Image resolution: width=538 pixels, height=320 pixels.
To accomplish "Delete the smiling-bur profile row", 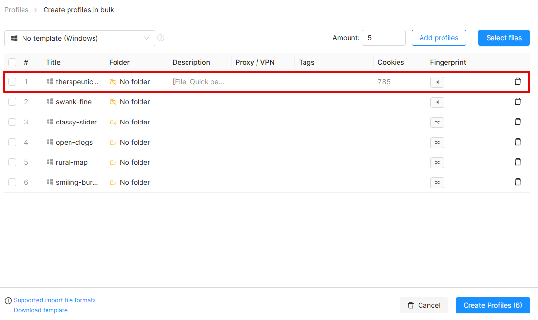I will point(518,182).
